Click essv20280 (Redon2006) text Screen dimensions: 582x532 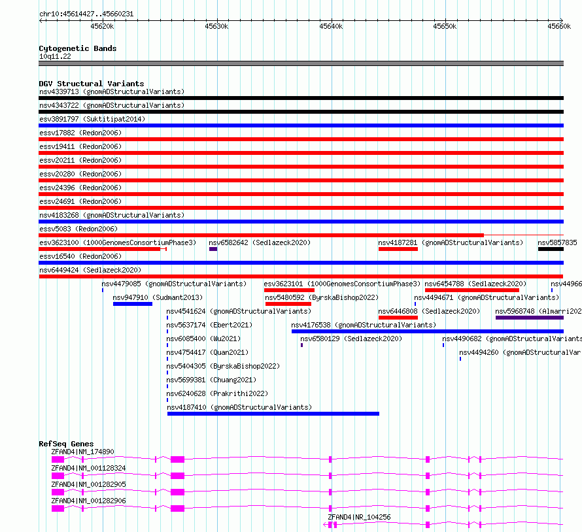pyautogui.click(x=80, y=174)
